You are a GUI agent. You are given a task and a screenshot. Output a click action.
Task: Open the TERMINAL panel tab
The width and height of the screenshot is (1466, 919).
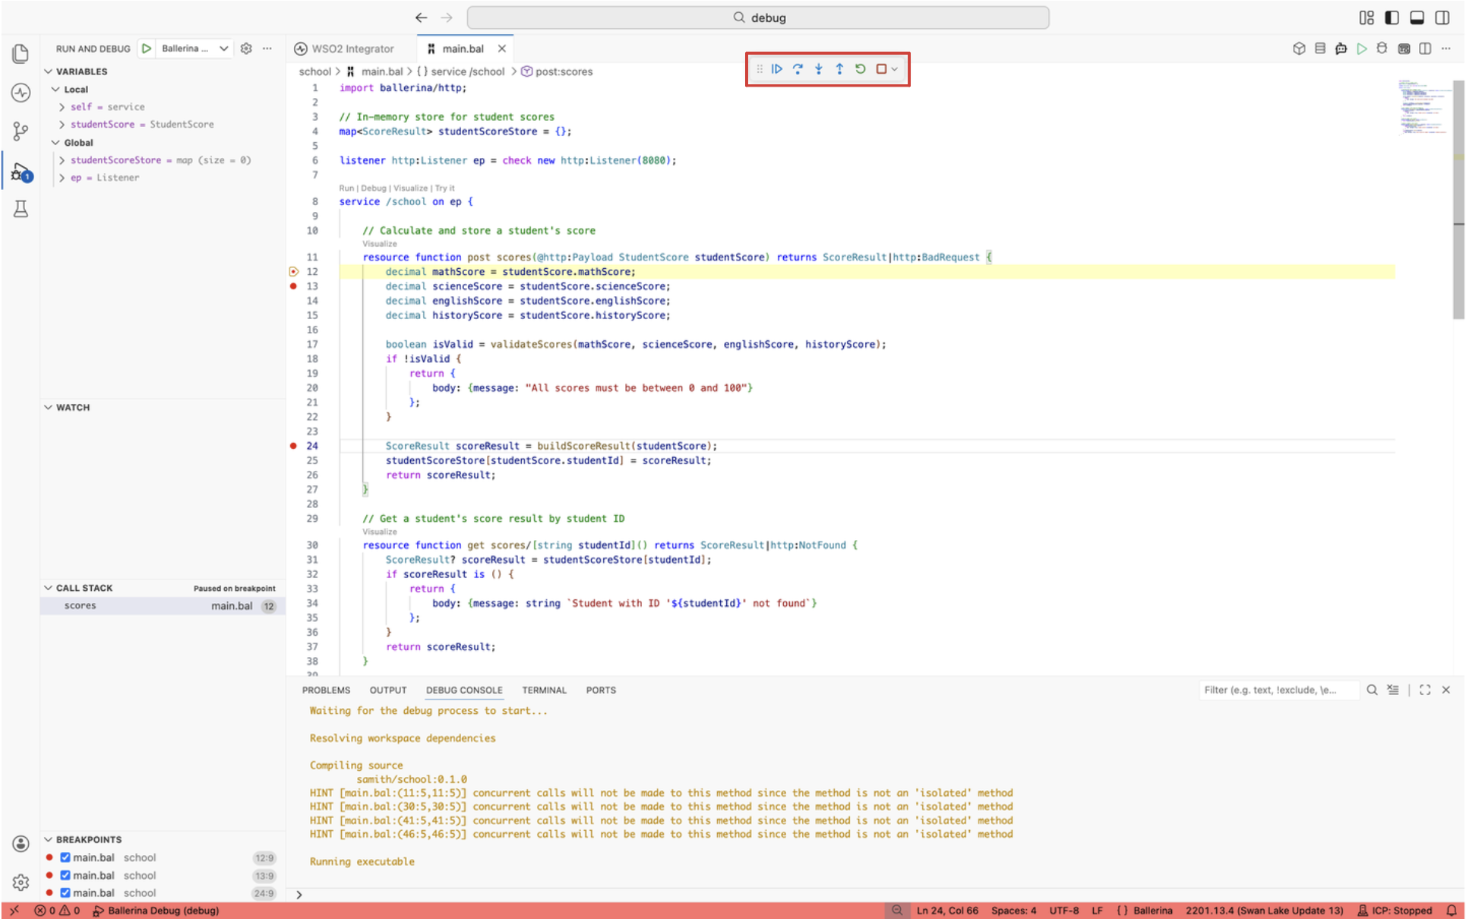544,690
